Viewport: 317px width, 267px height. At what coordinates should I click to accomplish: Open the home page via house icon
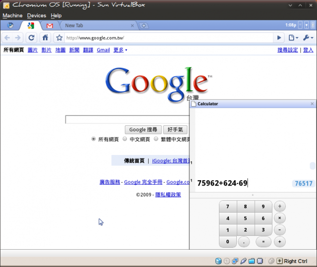45,38
